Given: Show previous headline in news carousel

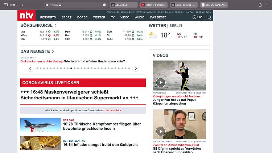Looking at the screenshot, I should pyautogui.click(x=30, y=68).
